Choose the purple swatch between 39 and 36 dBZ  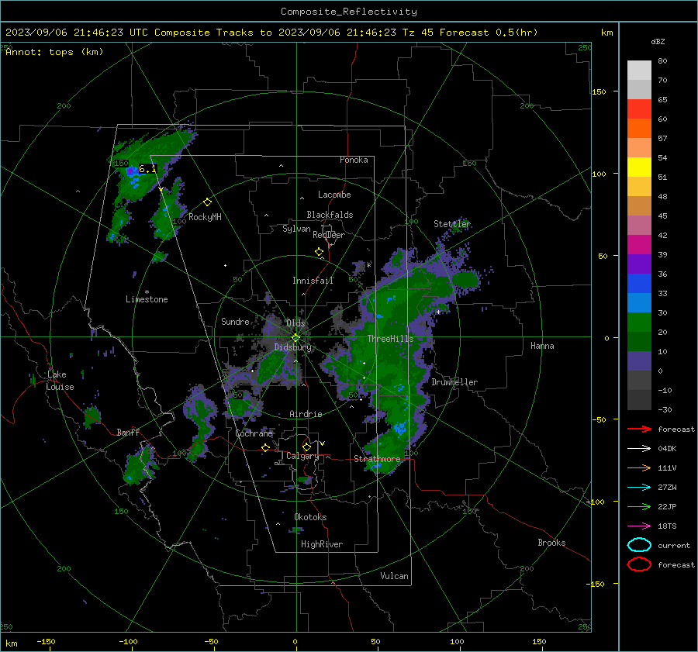(x=639, y=264)
